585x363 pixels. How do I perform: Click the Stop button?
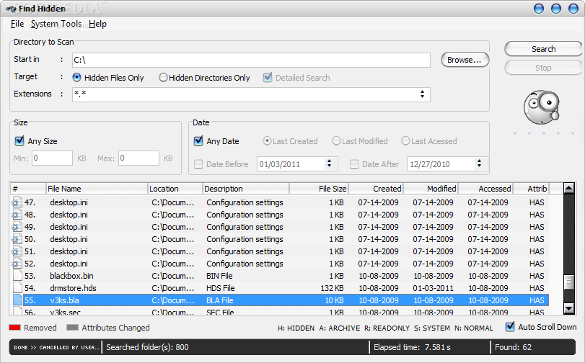pos(543,68)
